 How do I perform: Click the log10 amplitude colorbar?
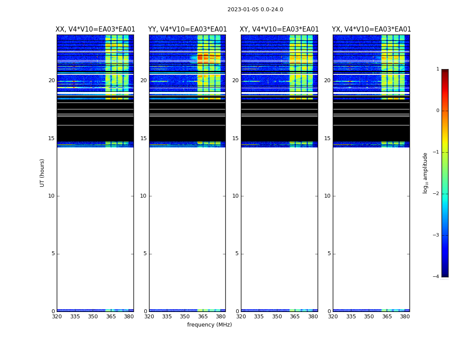(445, 173)
